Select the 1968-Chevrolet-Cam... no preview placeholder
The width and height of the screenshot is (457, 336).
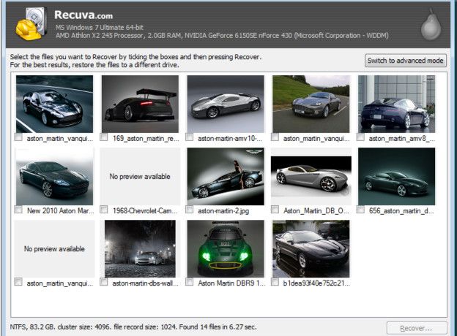coord(140,177)
